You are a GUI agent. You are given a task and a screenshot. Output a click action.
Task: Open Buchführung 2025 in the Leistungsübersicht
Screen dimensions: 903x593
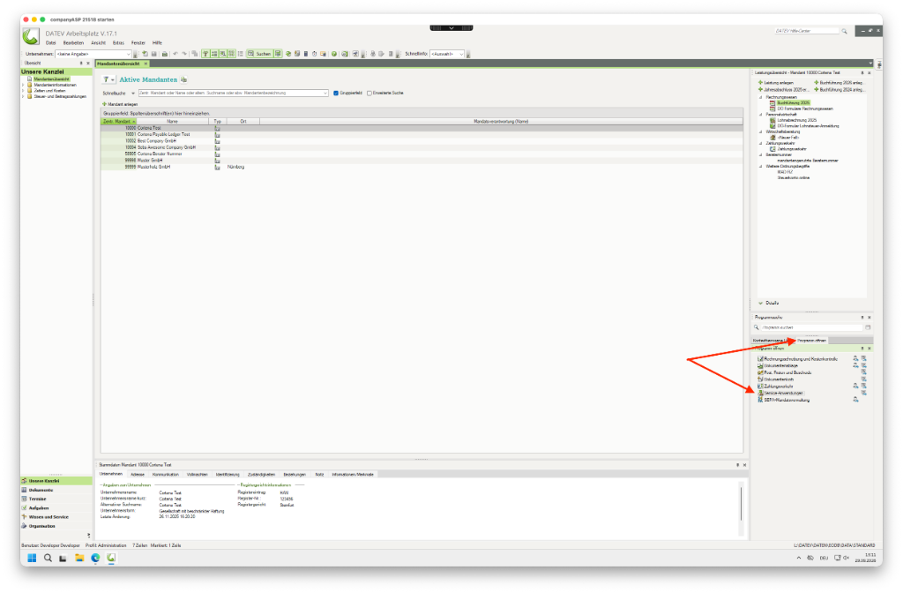[793, 103]
